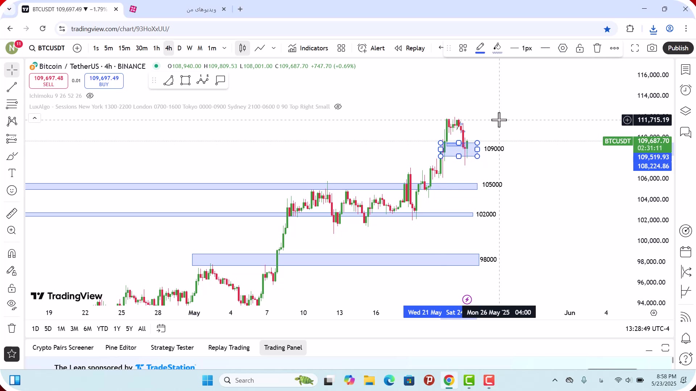Toggle Ichimoku indicator visibility
Screen dimensions: 696x391
click(90, 96)
